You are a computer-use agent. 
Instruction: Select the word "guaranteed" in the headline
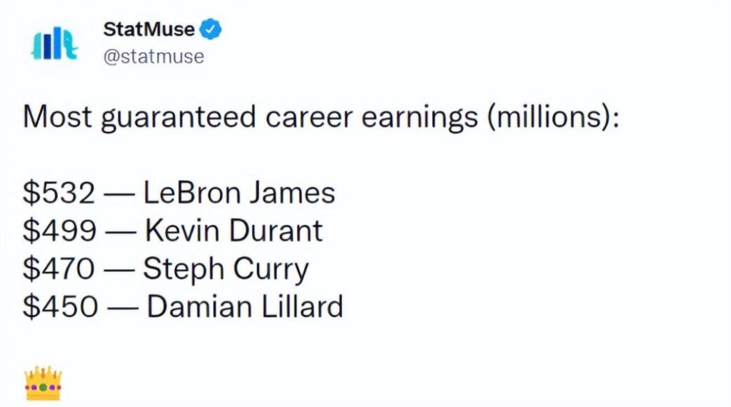pyautogui.click(x=178, y=118)
